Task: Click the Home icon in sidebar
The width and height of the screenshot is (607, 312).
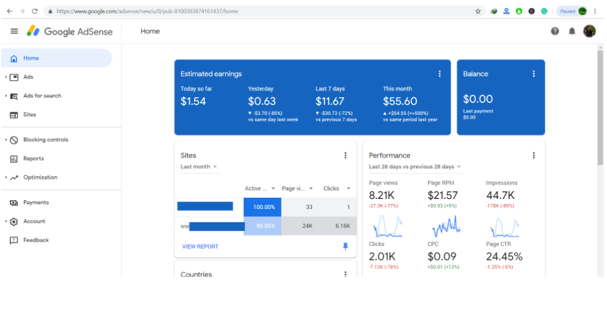Action: (x=13, y=59)
